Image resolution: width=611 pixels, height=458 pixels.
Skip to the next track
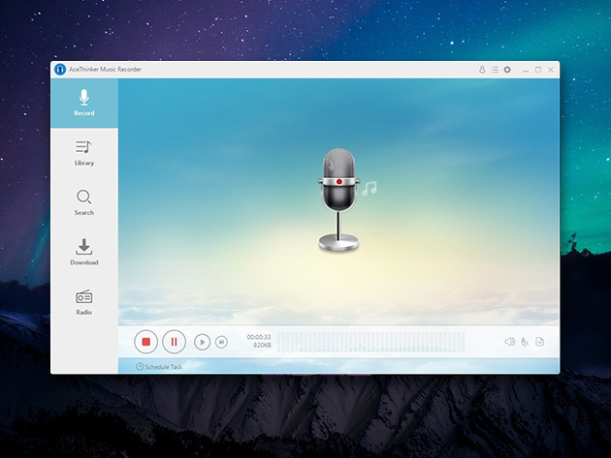tap(221, 342)
